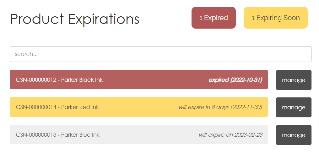319x165 pixels.
Task: Manage the Parker Red Ink product
Action: click(x=294, y=107)
